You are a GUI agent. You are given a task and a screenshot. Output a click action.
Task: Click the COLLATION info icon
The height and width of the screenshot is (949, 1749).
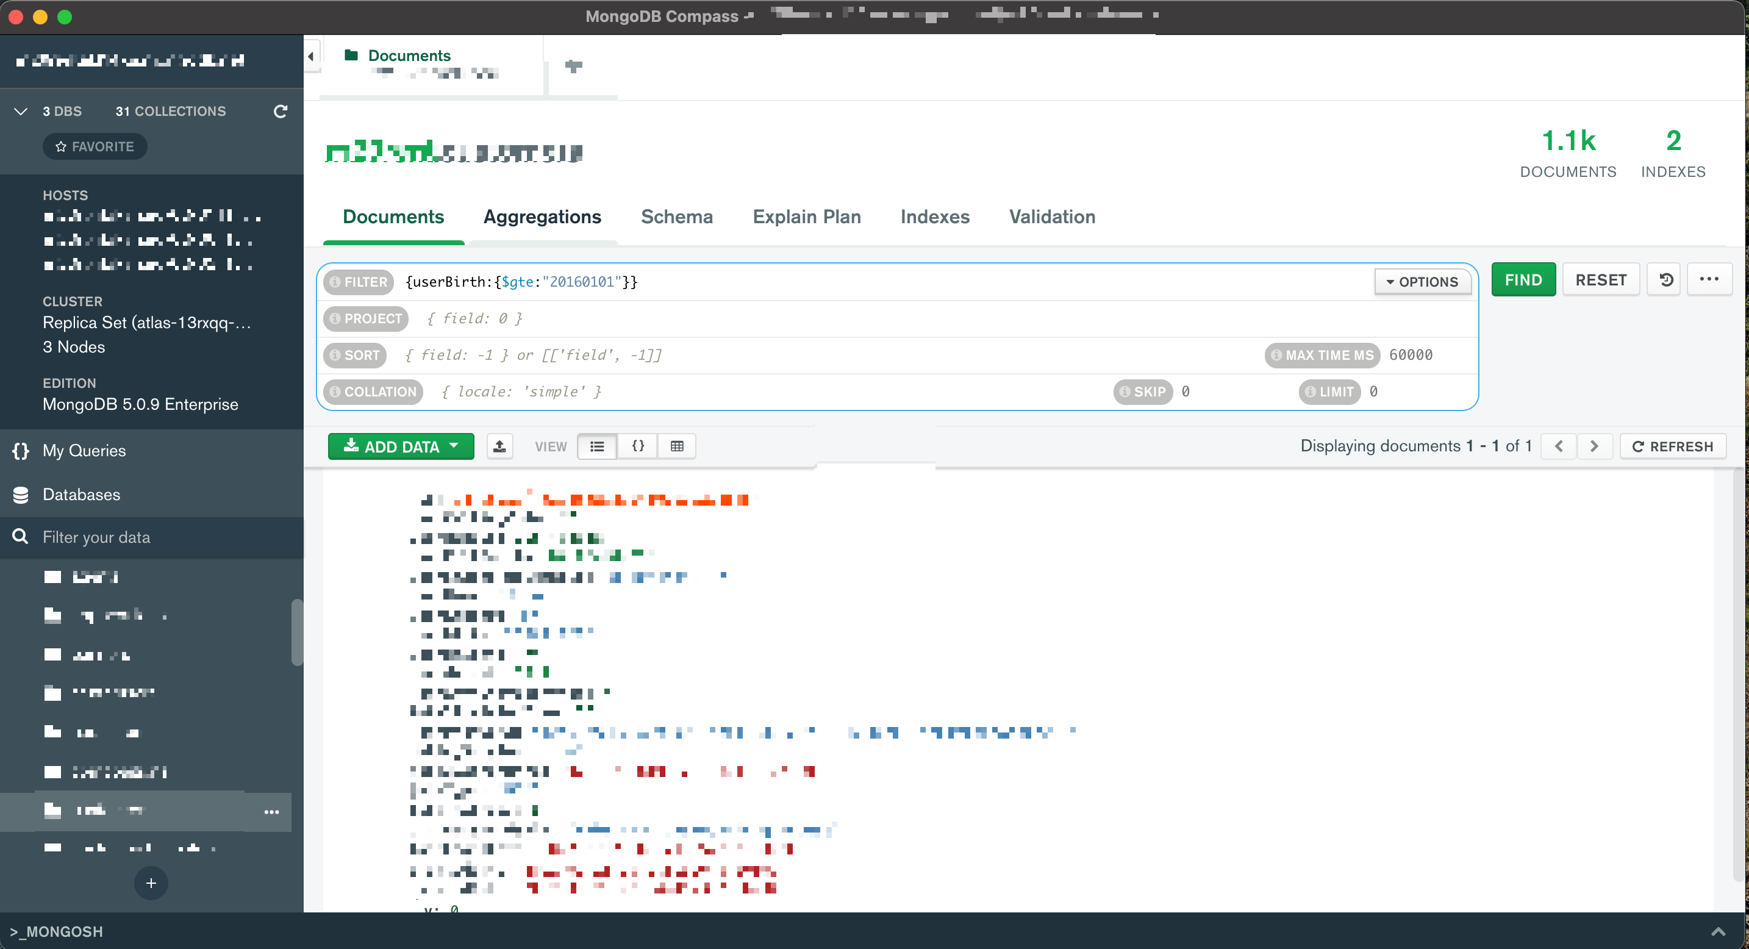(335, 392)
